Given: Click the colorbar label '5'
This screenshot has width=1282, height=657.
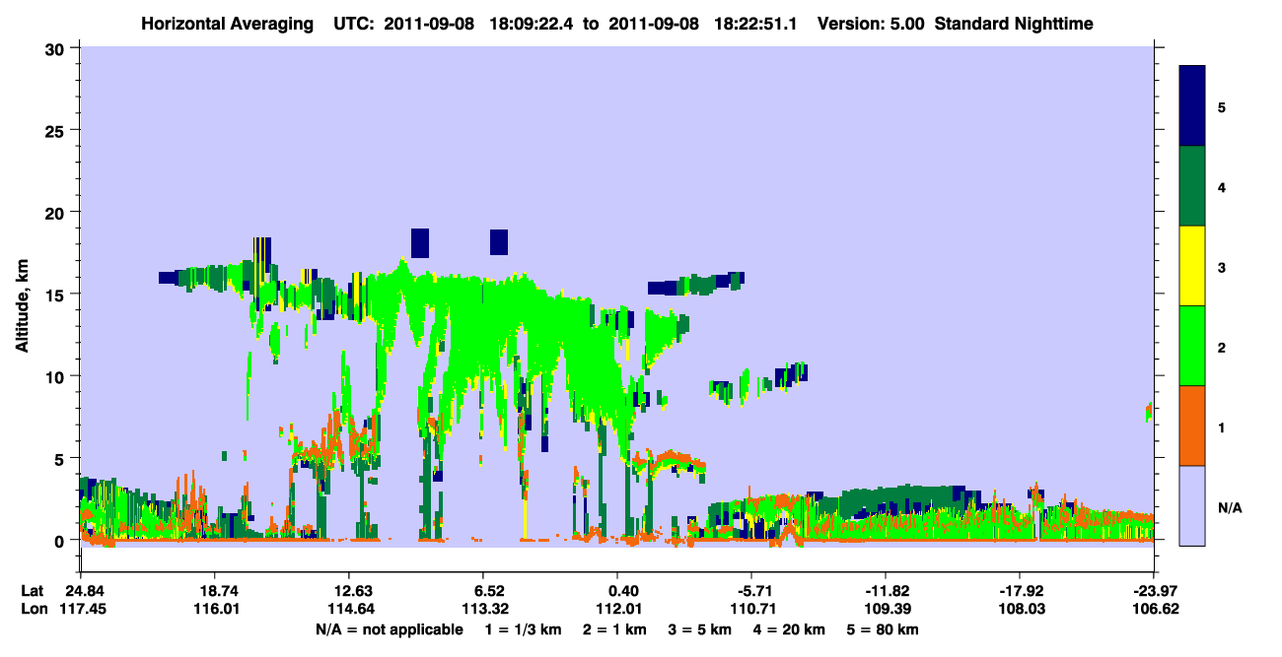Looking at the screenshot, I should [1222, 106].
